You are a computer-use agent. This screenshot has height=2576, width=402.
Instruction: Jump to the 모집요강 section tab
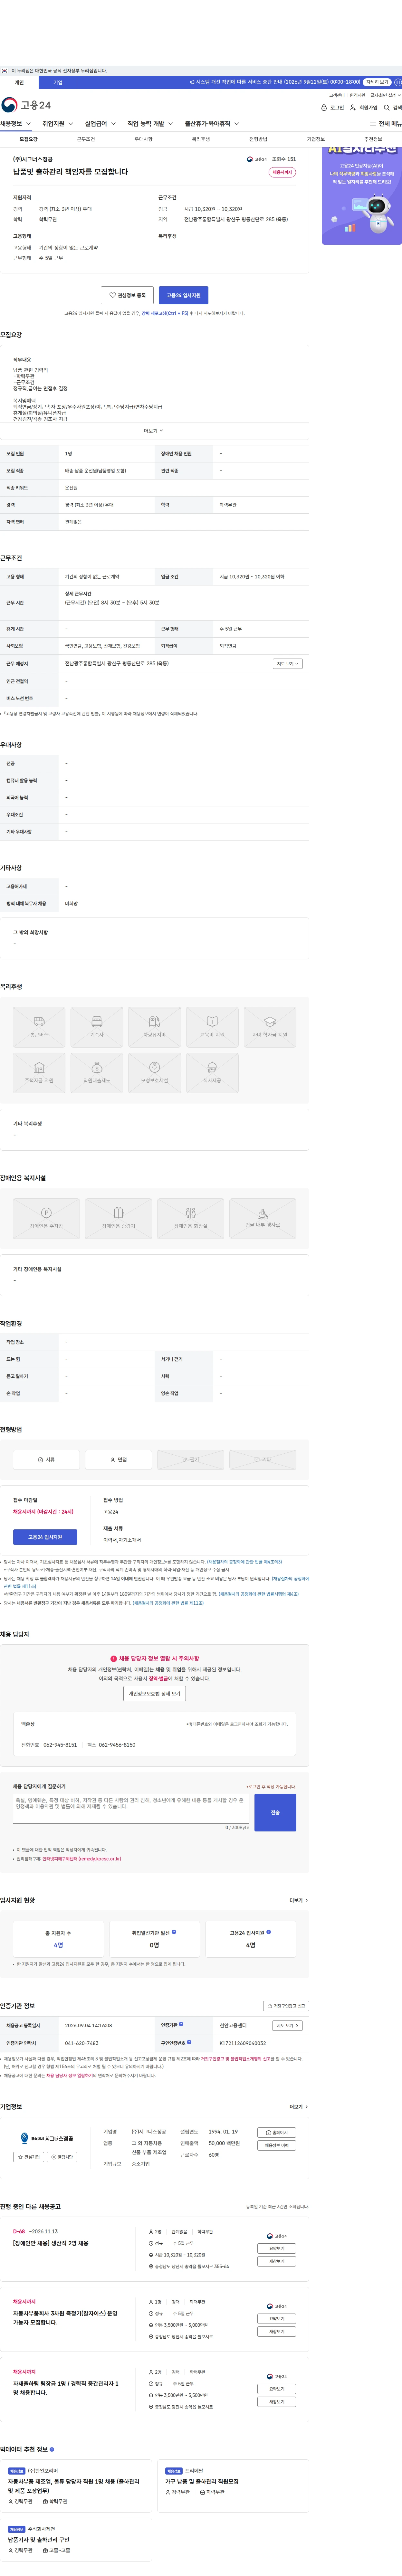click(x=28, y=139)
